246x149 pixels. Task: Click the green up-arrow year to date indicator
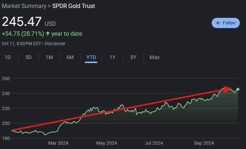coord(48,34)
